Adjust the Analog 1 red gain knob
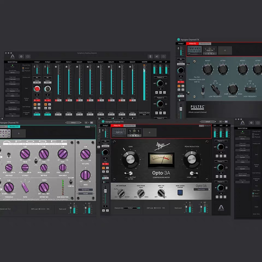Screen dimensions: 262x262 37,89
